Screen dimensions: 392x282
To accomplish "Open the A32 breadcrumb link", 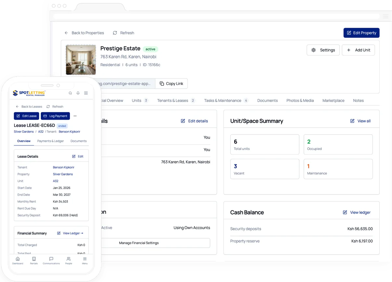I will coord(41,132).
